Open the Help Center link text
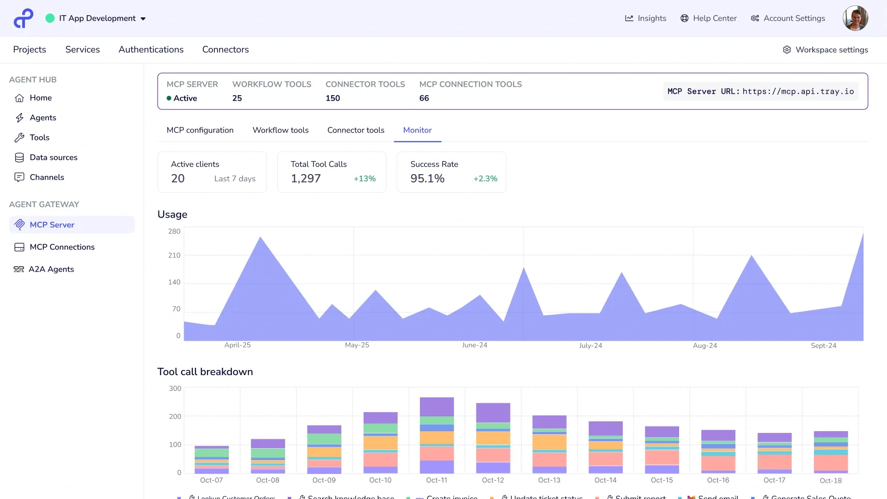 [x=715, y=18]
